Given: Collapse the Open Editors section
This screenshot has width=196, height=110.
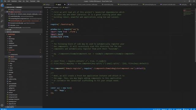Looking at the screenshot, I should click(x=24, y=7).
